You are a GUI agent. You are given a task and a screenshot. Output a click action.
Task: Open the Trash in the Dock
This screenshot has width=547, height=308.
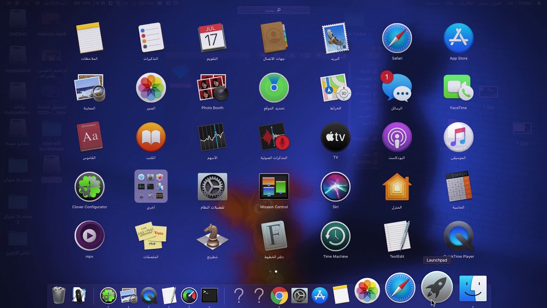click(x=59, y=295)
